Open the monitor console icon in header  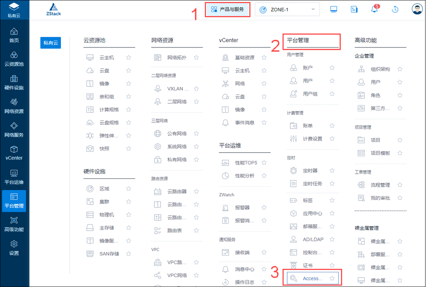click(334, 9)
